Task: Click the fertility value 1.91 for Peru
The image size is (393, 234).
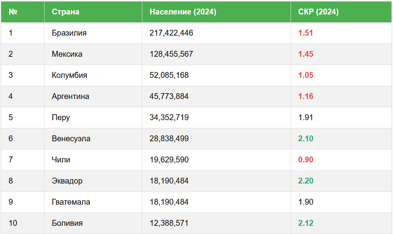Action: click(x=305, y=117)
